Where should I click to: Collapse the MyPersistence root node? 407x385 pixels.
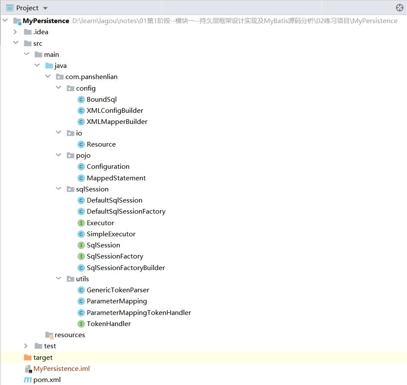pyautogui.click(x=5, y=20)
